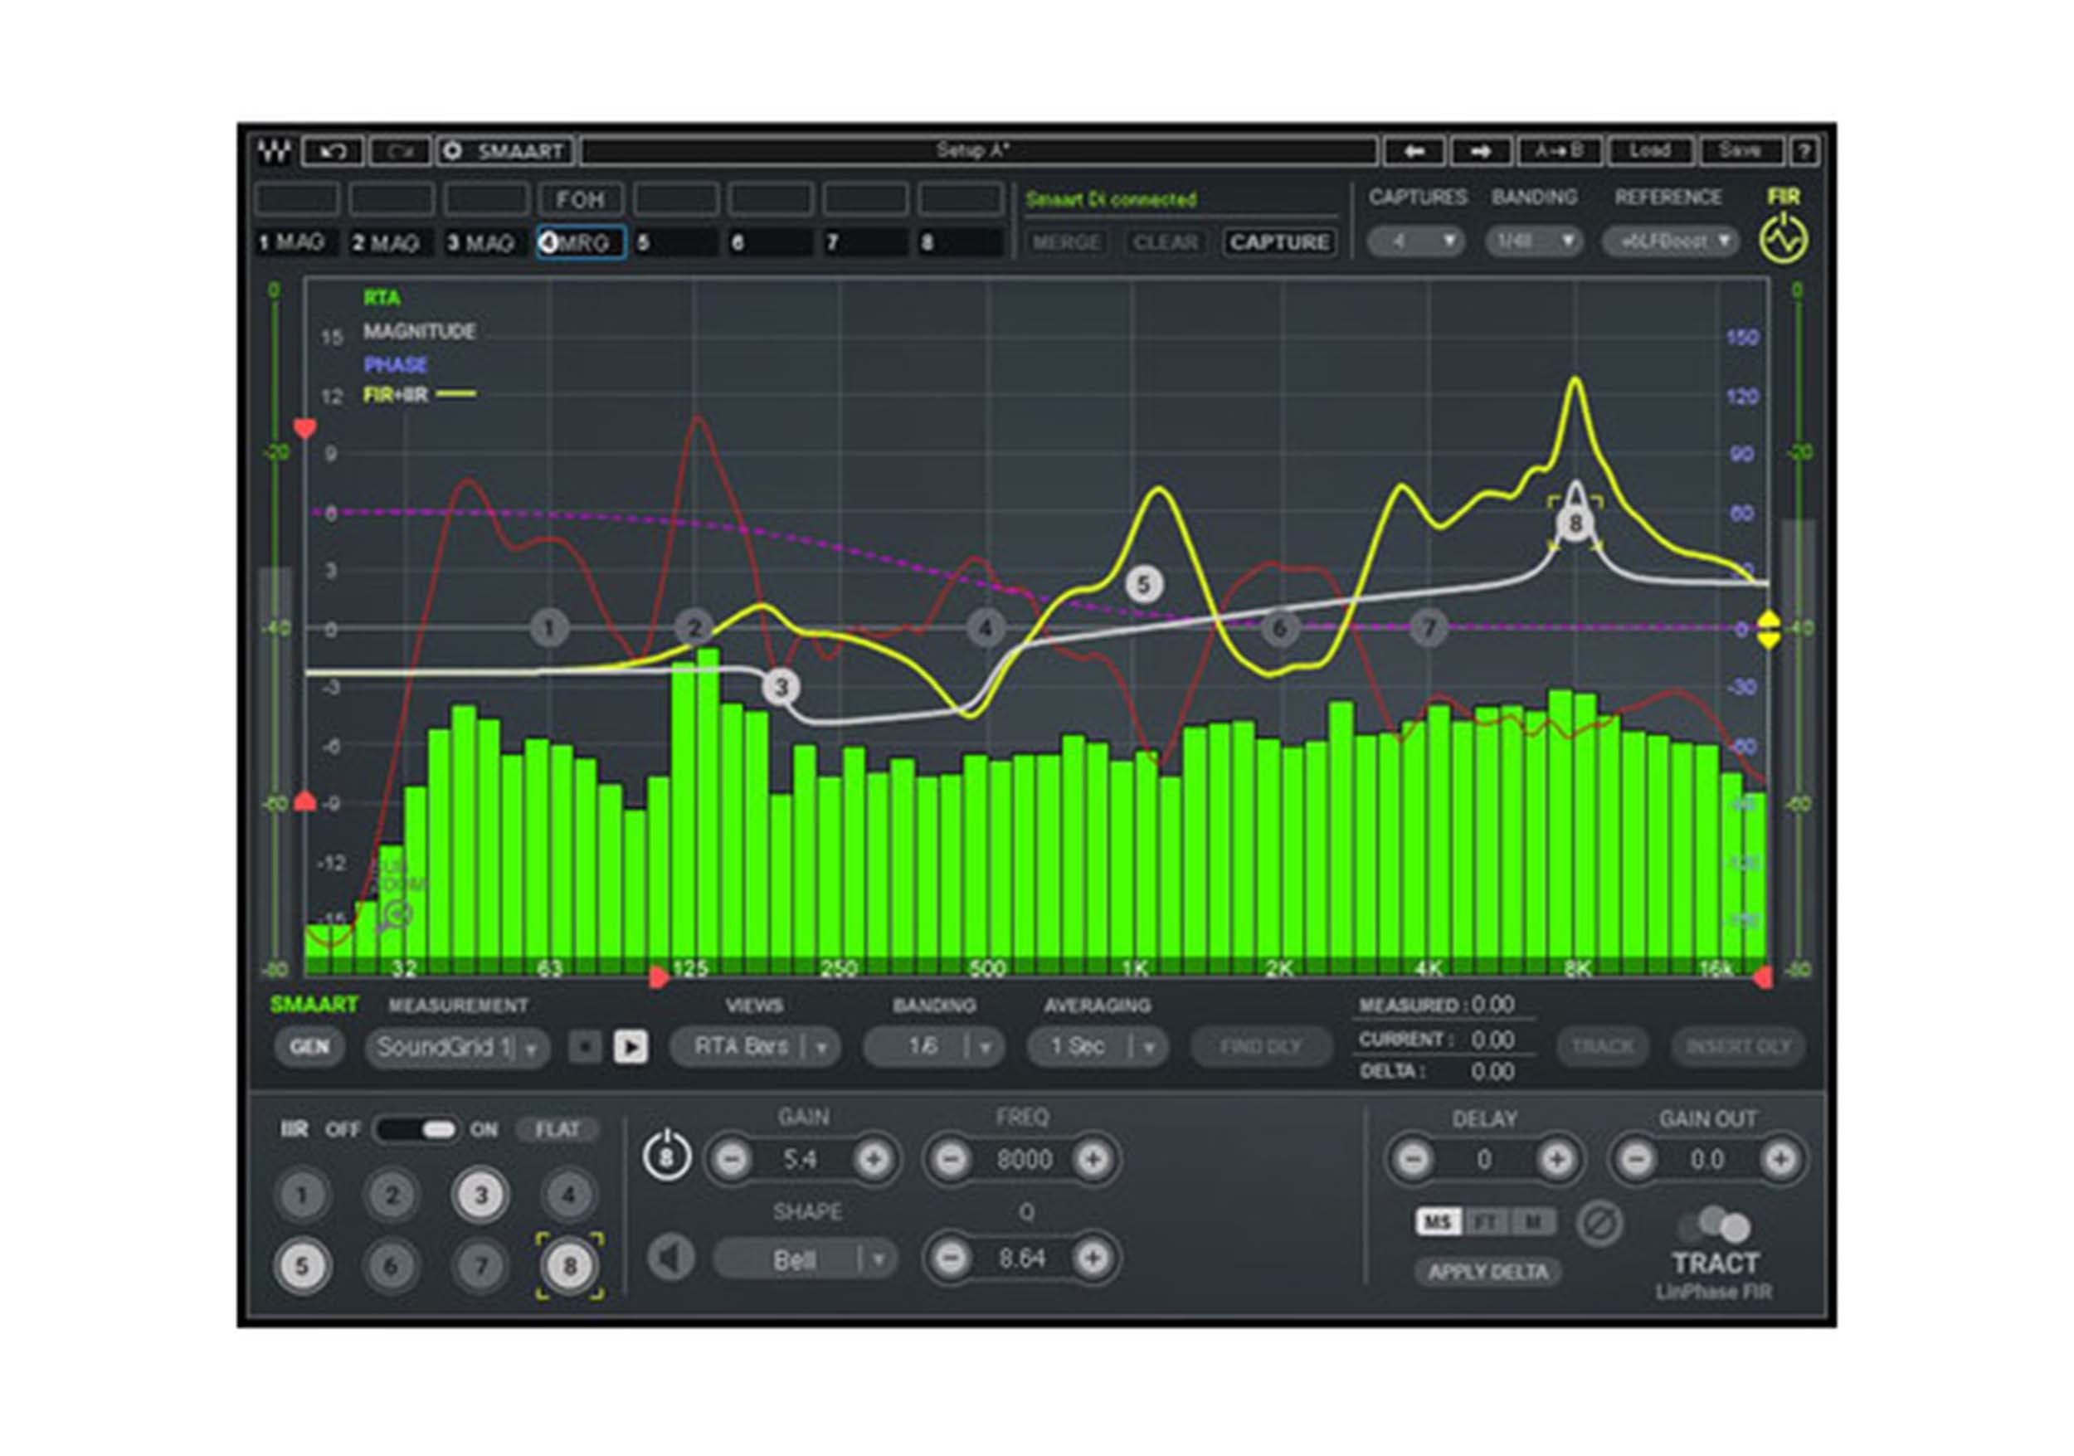This screenshot has height=1456, width=2074.
Task: Decrease band frequency with minus button
Action: [952, 1159]
